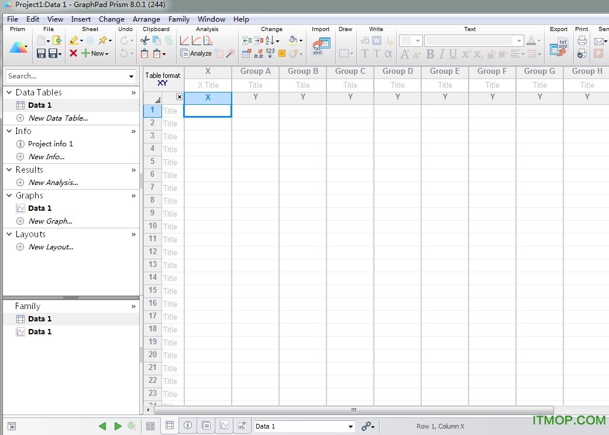The image size is (609, 435).
Task: Switch to info sheets tab in status bar
Action: (x=188, y=425)
